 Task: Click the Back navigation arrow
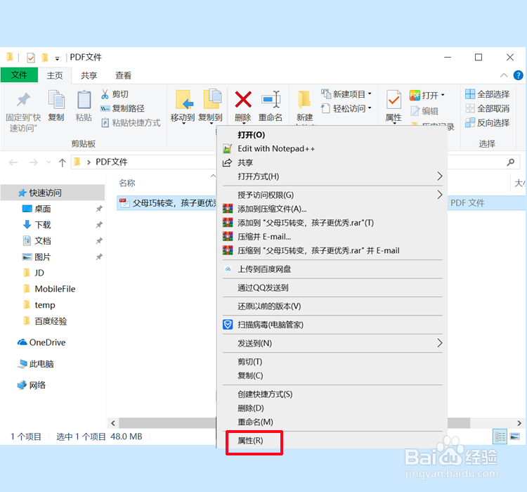pos(13,163)
